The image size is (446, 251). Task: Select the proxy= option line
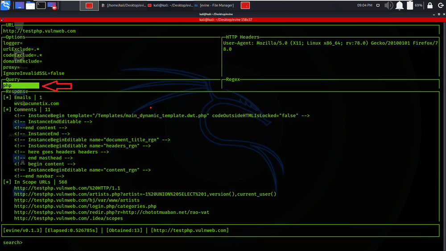[12, 67]
